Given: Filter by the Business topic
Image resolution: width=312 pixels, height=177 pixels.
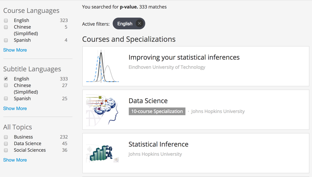Looking at the screenshot, I should [x=6, y=137].
